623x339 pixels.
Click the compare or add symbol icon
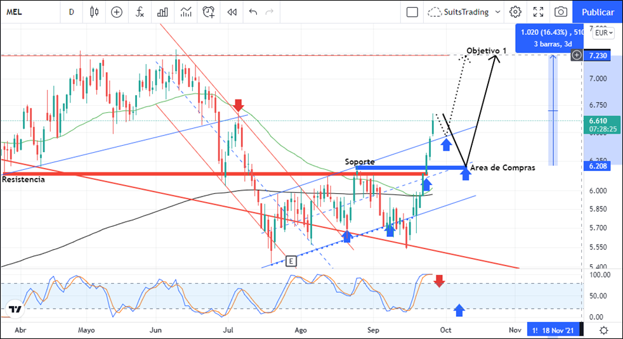point(117,11)
